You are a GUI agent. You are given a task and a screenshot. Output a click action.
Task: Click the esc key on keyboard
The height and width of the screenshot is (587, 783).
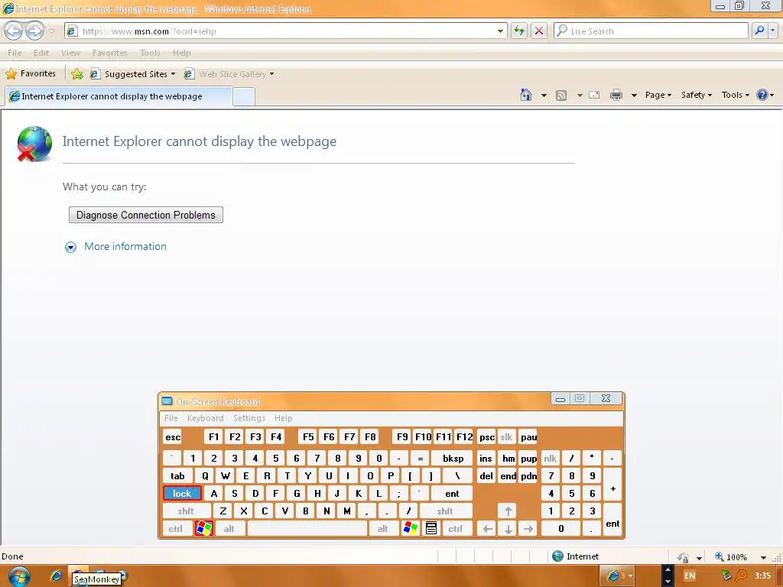[173, 437]
